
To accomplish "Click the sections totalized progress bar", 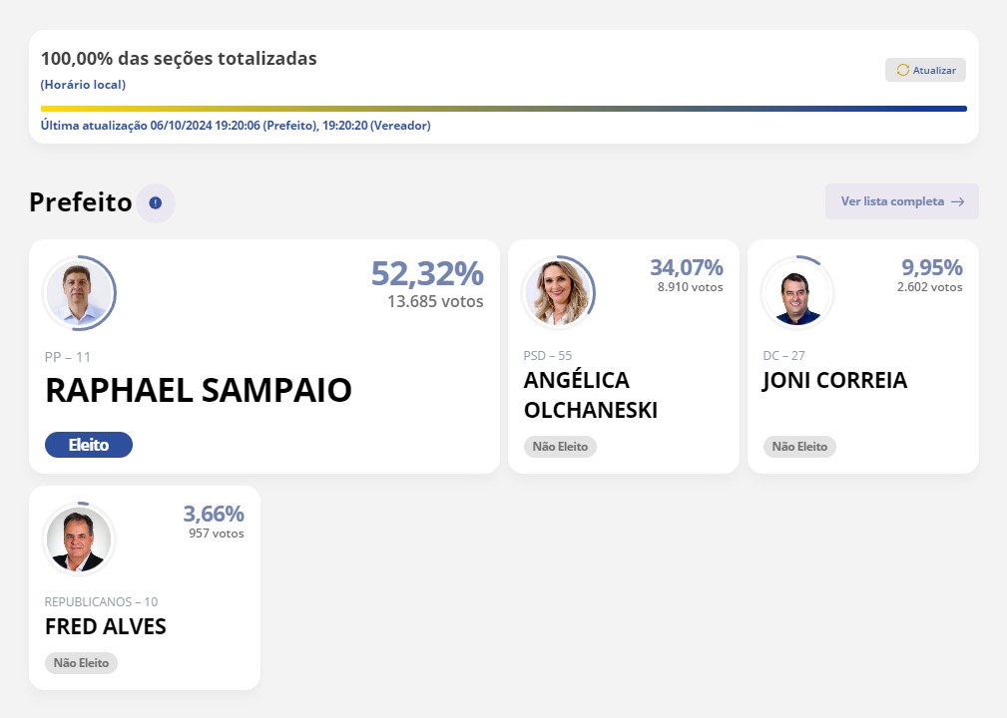I will (x=503, y=109).
